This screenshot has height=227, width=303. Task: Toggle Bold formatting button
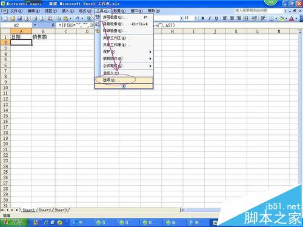(x=203, y=18)
